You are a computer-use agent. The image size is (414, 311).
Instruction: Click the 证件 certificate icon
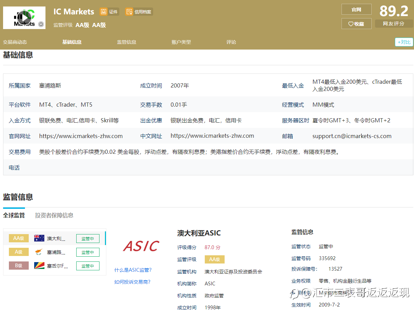104,12
